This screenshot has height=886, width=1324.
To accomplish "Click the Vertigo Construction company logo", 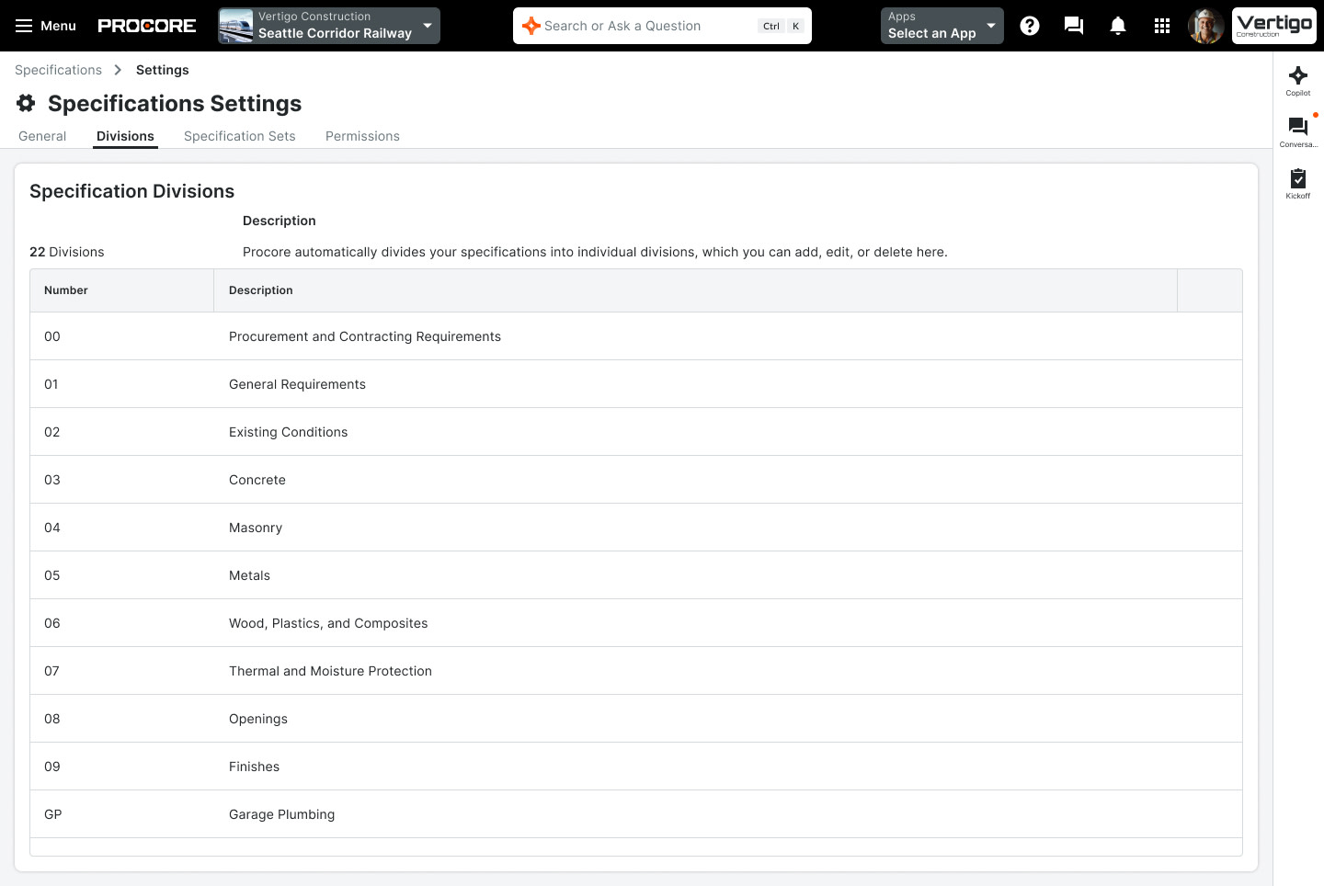I will [1274, 26].
